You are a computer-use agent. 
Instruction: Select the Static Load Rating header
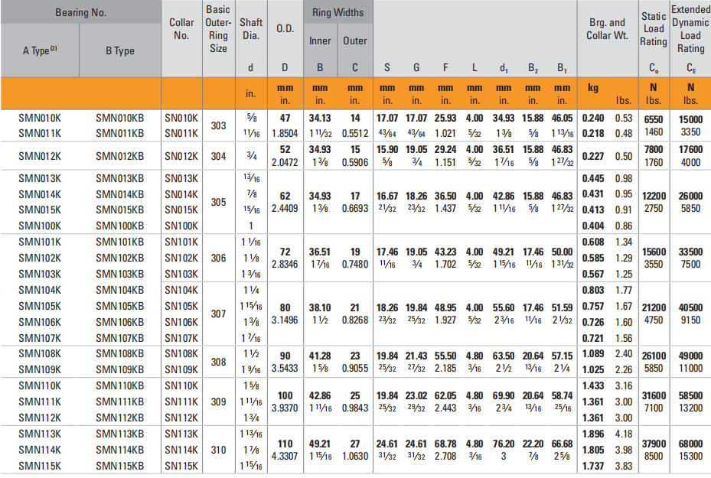[654, 28]
